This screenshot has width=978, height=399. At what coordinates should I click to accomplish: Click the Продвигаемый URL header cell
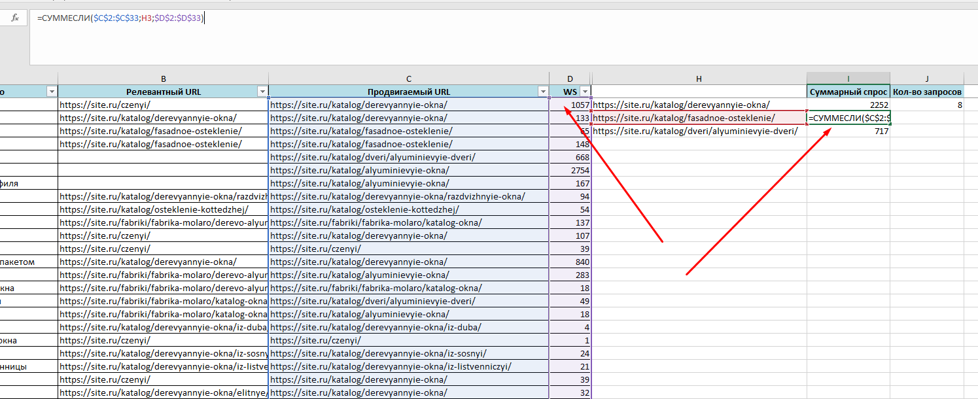[x=408, y=92]
